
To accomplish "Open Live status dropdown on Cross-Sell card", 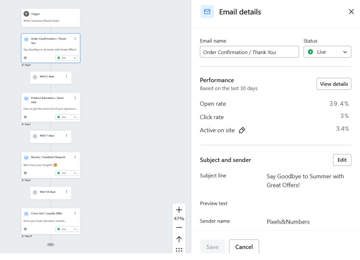I will 67,229.
